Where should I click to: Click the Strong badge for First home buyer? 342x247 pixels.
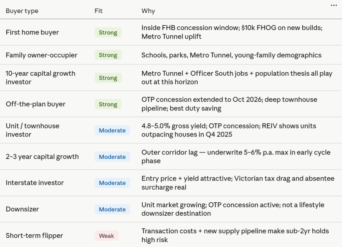108,33
